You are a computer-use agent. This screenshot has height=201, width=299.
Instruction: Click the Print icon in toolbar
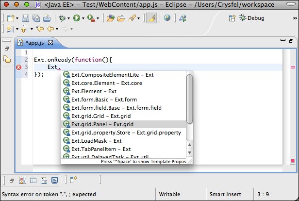pos(47,18)
